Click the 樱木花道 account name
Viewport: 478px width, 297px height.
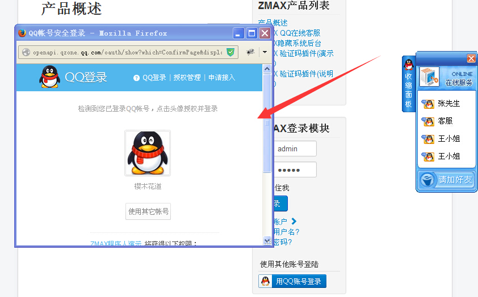click(x=148, y=186)
